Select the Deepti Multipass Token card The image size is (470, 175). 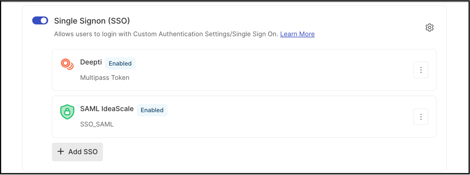click(244, 70)
